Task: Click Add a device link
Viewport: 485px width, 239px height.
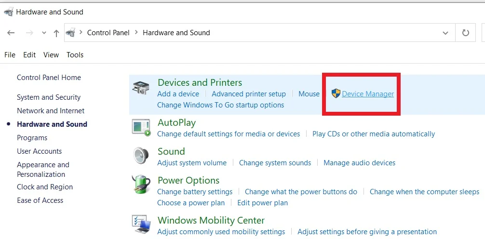Action: tap(178, 94)
